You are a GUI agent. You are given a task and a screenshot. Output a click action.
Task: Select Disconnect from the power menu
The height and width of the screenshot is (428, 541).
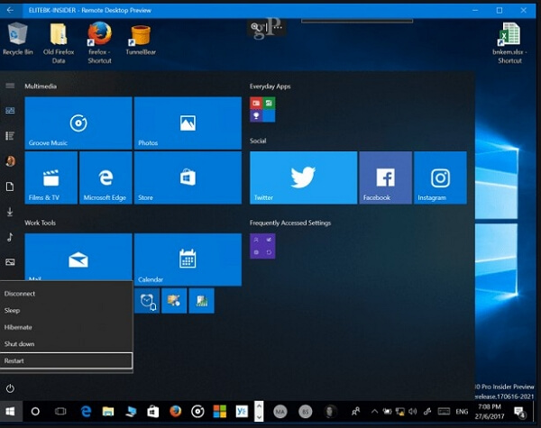[66, 294]
